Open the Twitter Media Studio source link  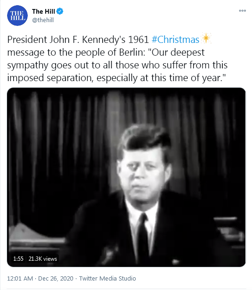(107, 278)
